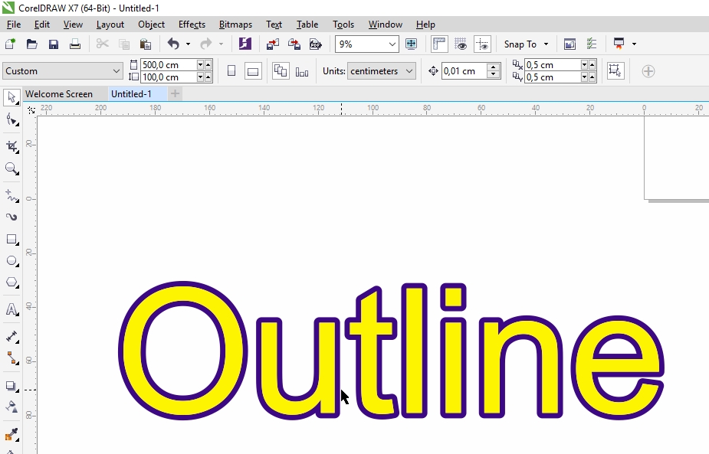
Task: Click the Import icon
Action: tap(272, 44)
